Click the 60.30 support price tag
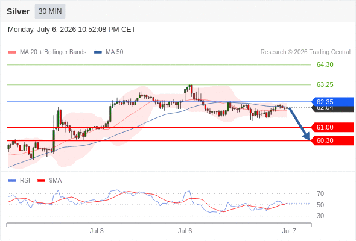 332,140
